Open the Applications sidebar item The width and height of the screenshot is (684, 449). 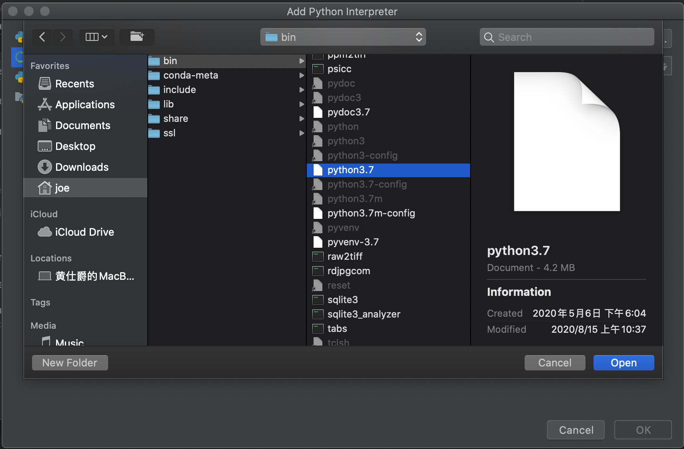(x=84, y=104)
